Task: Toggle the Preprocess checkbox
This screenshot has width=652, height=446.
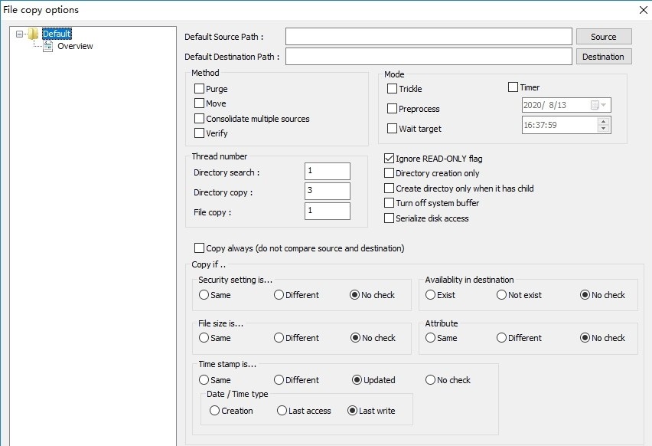Action: (x=392, y=109)
